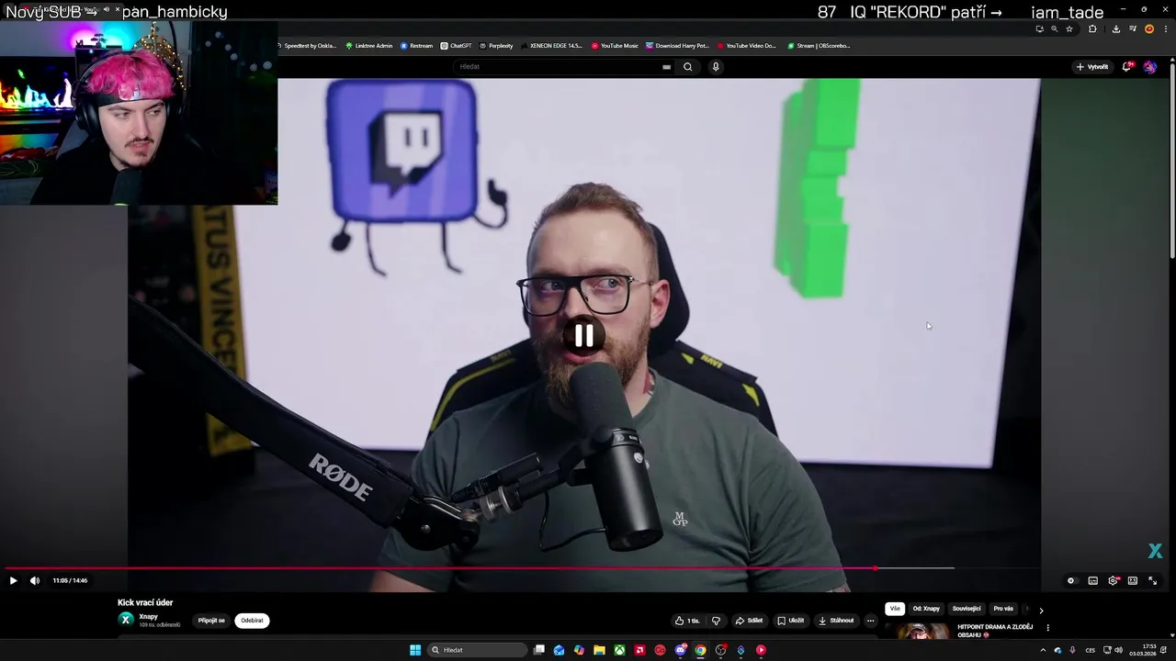The width and height of the screenshot is (1176, 661).
Task: Turn on subtitles in the player controls
Action: pyautogui.click(x=1092, y=580)
